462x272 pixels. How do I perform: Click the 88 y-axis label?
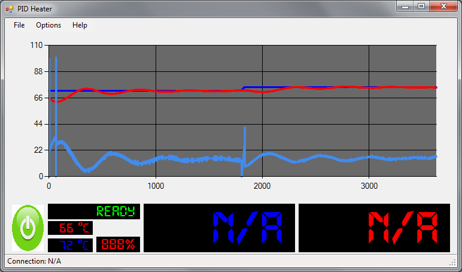point(38,71)
